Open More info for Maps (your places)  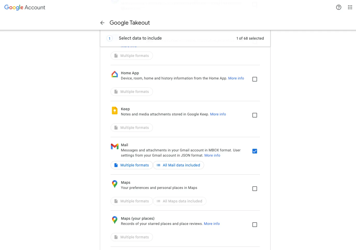(x=212, y=224)
